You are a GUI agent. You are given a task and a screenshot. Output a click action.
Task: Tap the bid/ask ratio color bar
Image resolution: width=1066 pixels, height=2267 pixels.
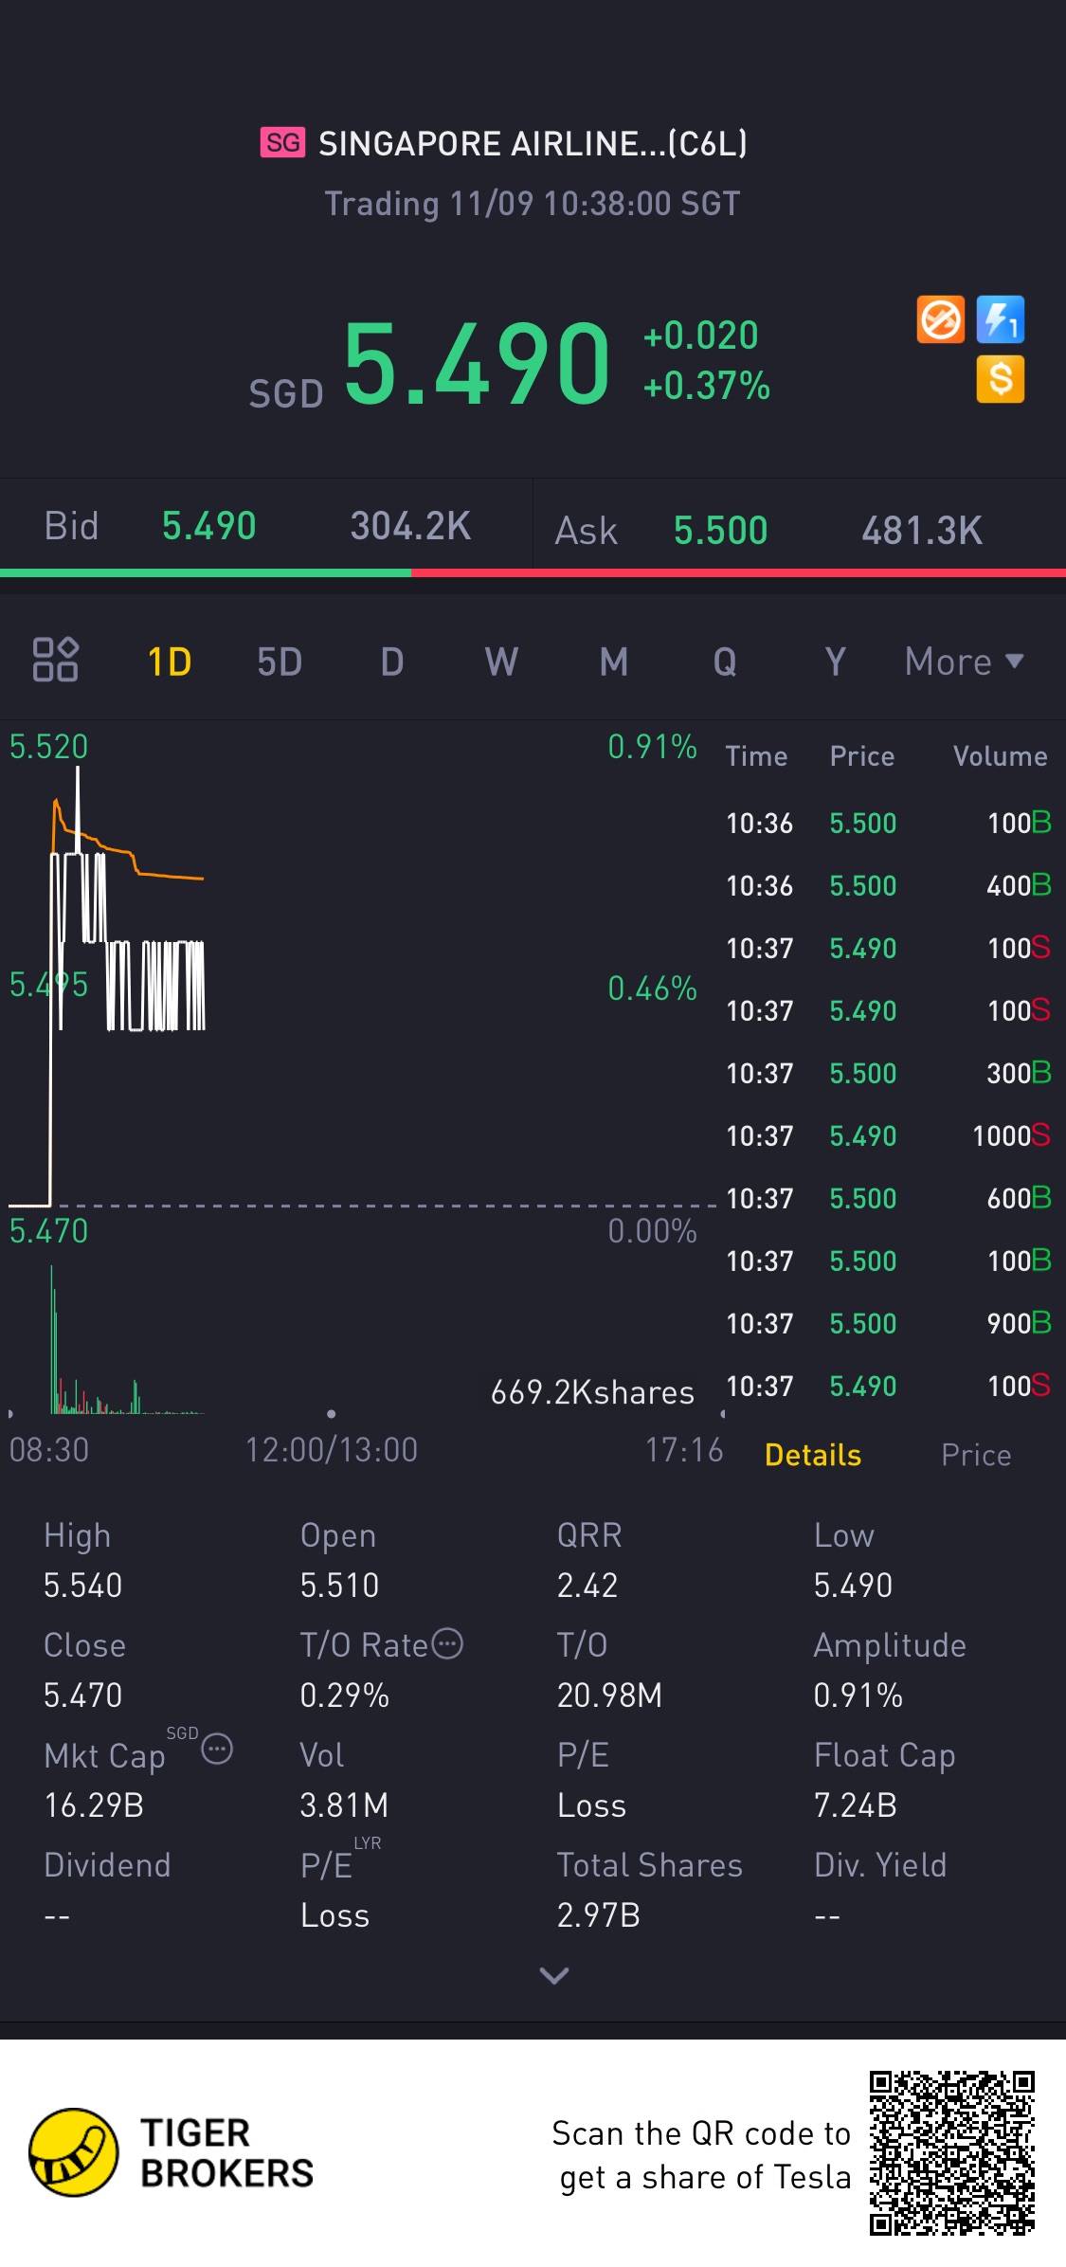click(533, 572)
